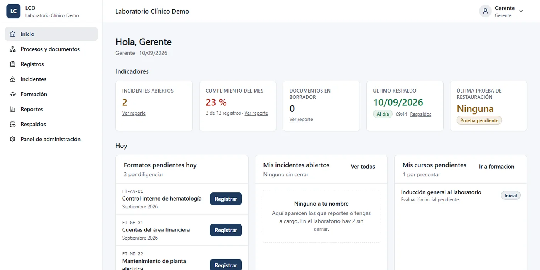The image size is (540, 270).
Task: Click the FT-MI-02 format code
Action: tap(133, 254)
